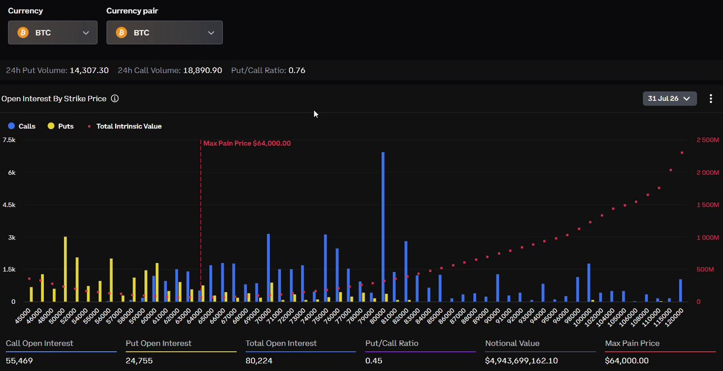Click the Open Interest By Strike Price title

click(54, 98)
